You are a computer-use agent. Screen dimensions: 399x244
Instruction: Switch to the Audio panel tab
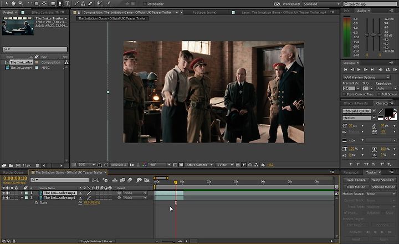[361, 11]
